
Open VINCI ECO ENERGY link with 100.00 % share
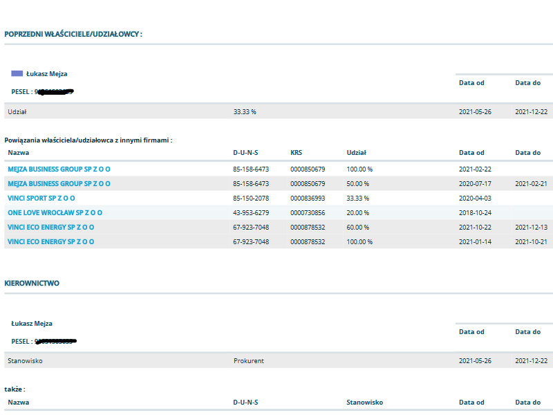50,241
